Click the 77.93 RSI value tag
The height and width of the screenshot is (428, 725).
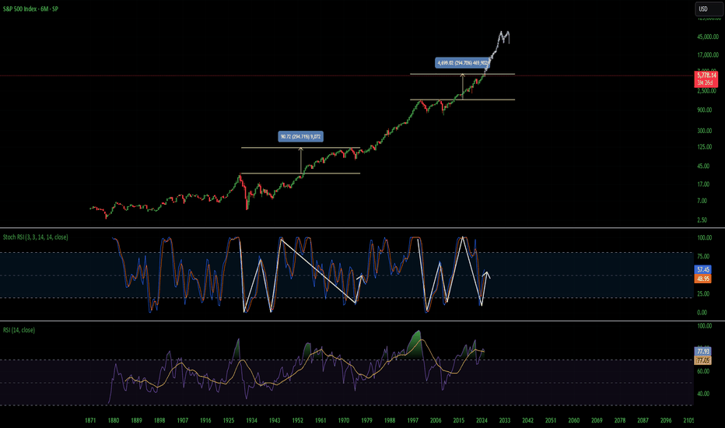703,352
